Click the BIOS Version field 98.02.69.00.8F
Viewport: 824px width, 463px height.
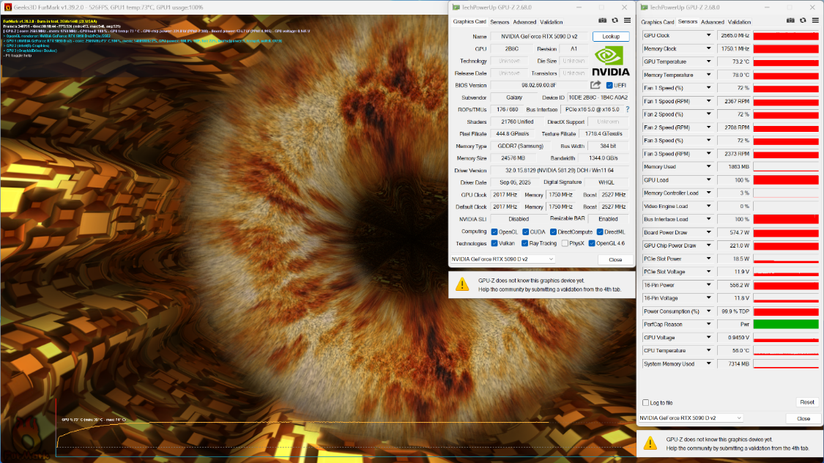click(x=538, y=85)
